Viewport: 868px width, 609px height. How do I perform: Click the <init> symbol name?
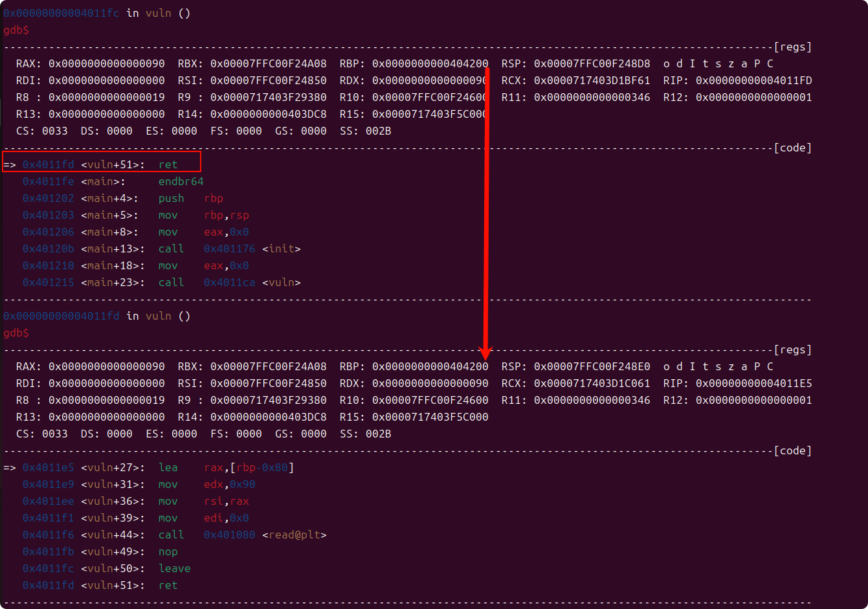pyautogui.click(x=282, y=249)
